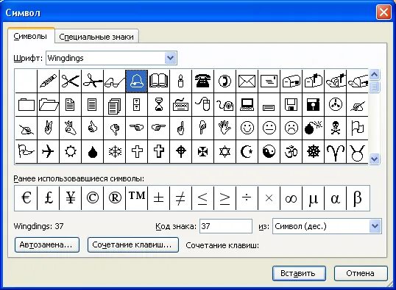Image resolution: width=396 pixels, height=290 pixels.
Task: Select the recently used infinity sign
Action: coord(291,198)
